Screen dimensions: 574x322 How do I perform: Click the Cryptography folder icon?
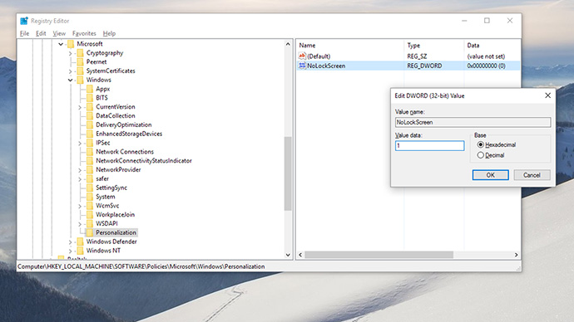tap(80, 53)
